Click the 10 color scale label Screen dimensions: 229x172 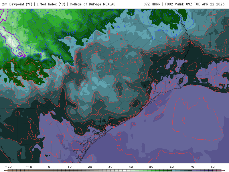pyautogui.click(x=70, y=167)
